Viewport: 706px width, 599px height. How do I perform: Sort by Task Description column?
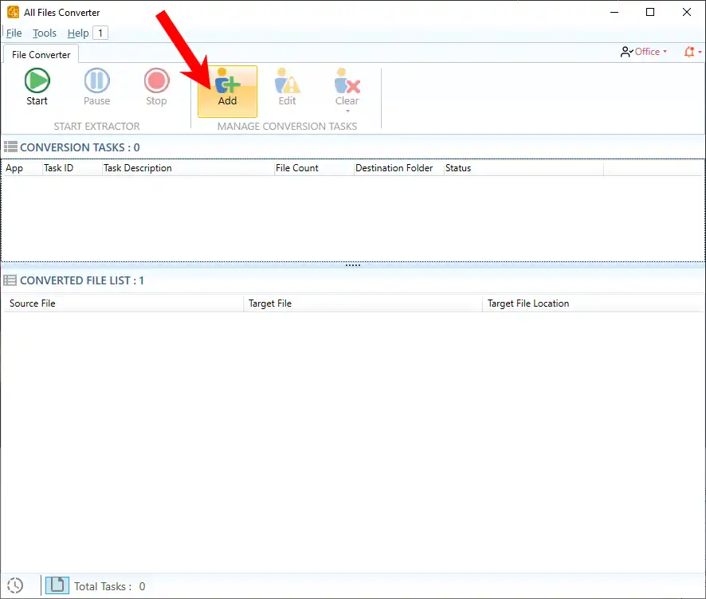click(x=188, y=168)
